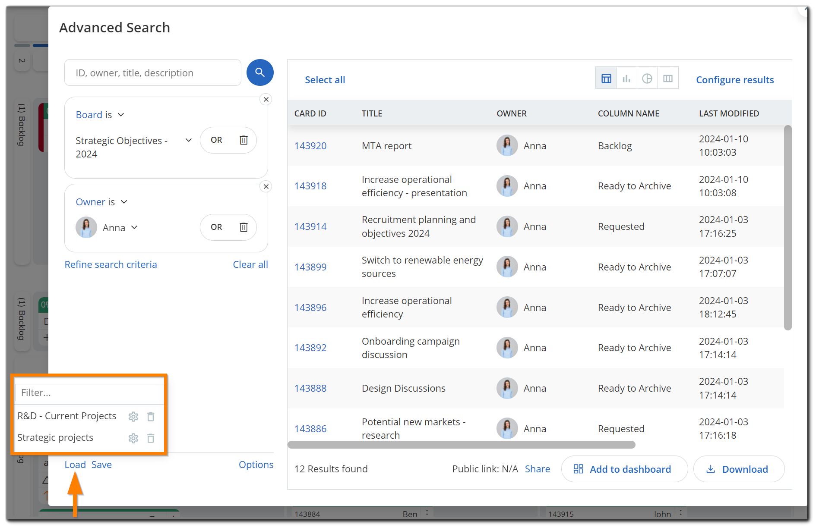Image resolution: width=819 pixels, height=531 pixels.
Task: Load the R&D - Current Projects saved search
Action: 67,416
